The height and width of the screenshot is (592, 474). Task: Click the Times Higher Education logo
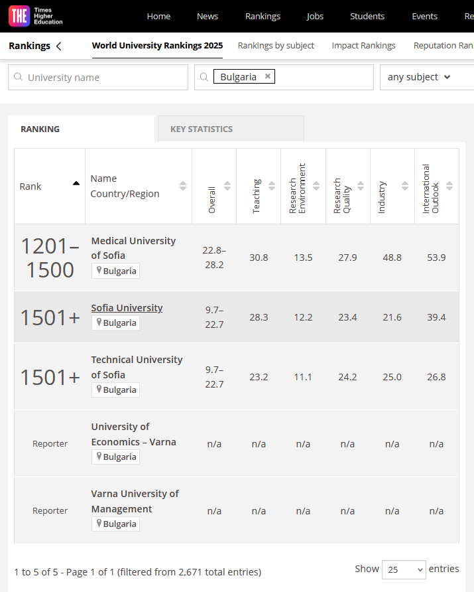(x=36, y=16)
